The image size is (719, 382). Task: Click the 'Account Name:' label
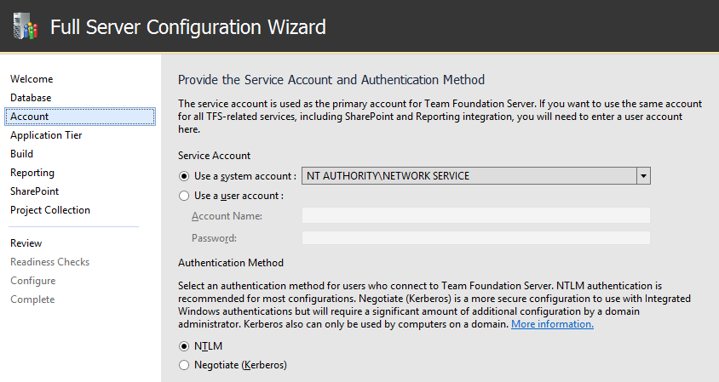pos(227,216)
